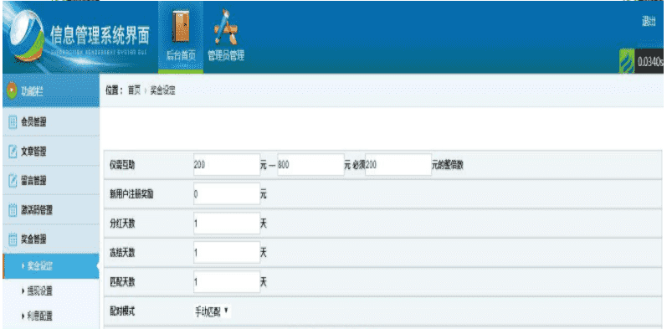Click the 首页 breadcrumb link

tap(134, 91)
